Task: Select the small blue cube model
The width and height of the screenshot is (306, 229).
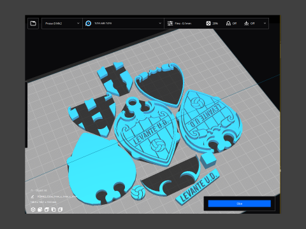Action: (208, 160)
